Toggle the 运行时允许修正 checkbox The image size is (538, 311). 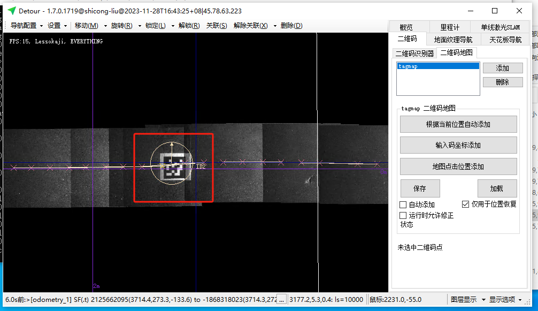point(404,215)
